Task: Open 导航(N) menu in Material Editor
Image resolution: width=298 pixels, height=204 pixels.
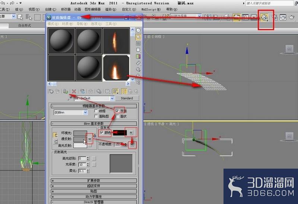Action: click(82, 24)
